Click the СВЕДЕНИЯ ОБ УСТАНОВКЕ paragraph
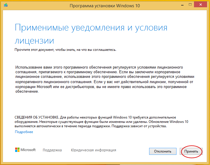Screen dimensions: 210x165 [x=101, y=122]
